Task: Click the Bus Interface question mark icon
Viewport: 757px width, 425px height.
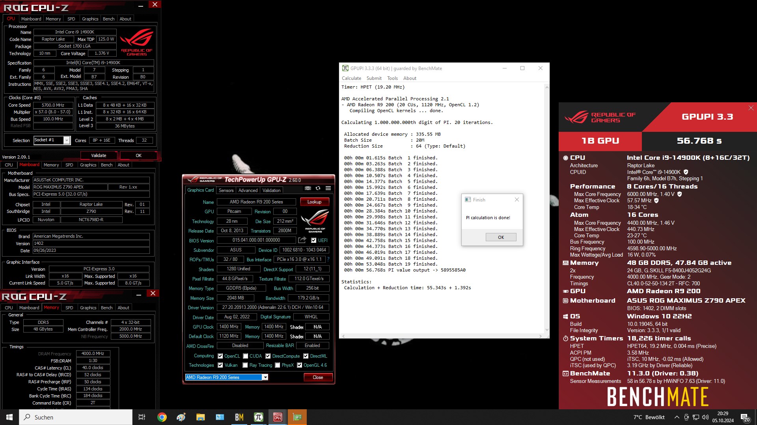Action: [x=328, y=259]
